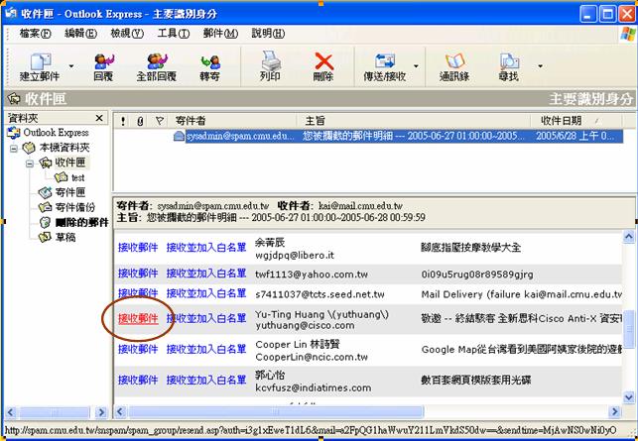This screenshot has height=441, width=638.
Task: Select the 寄件備份 (Sent Items) folder
Action: [66, 207]
